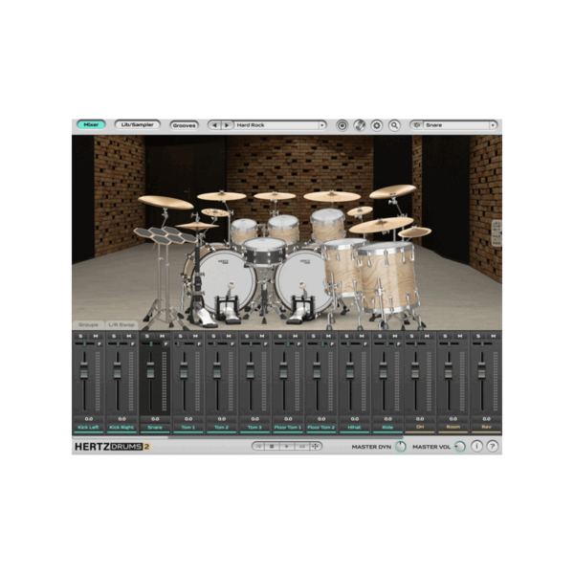Stop groove playback in the transport
Screen dimensions: 574x574
[272, 446]
